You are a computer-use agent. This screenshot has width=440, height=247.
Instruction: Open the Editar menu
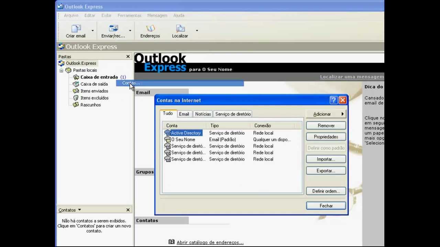[90, 15]
